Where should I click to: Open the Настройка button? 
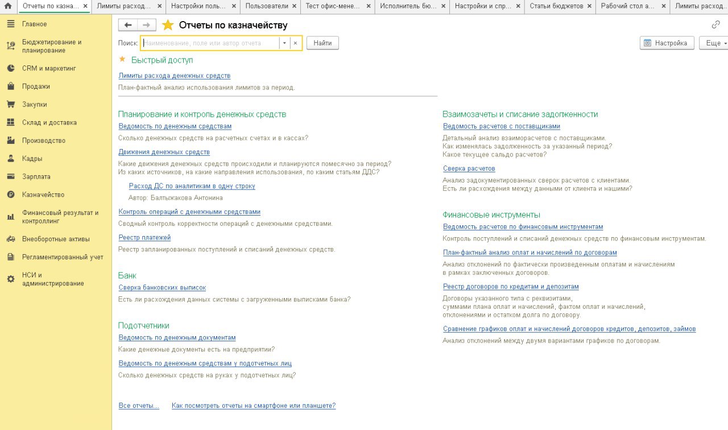point(667,43)
